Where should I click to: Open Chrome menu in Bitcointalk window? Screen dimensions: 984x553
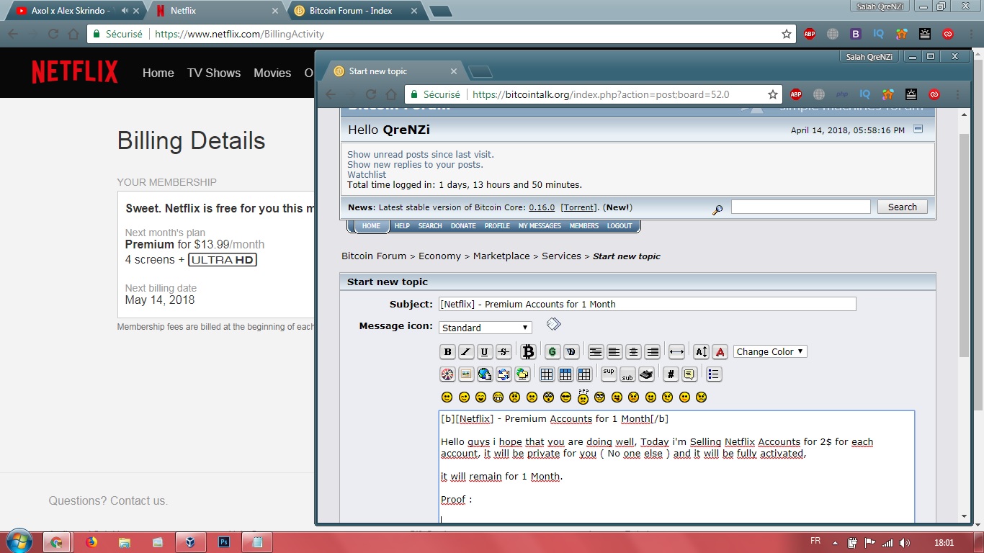[957, 94]
